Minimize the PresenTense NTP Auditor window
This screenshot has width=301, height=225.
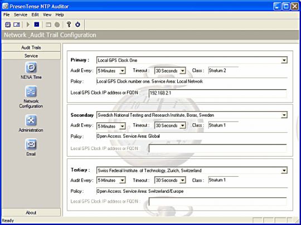[x=277, y=6]
